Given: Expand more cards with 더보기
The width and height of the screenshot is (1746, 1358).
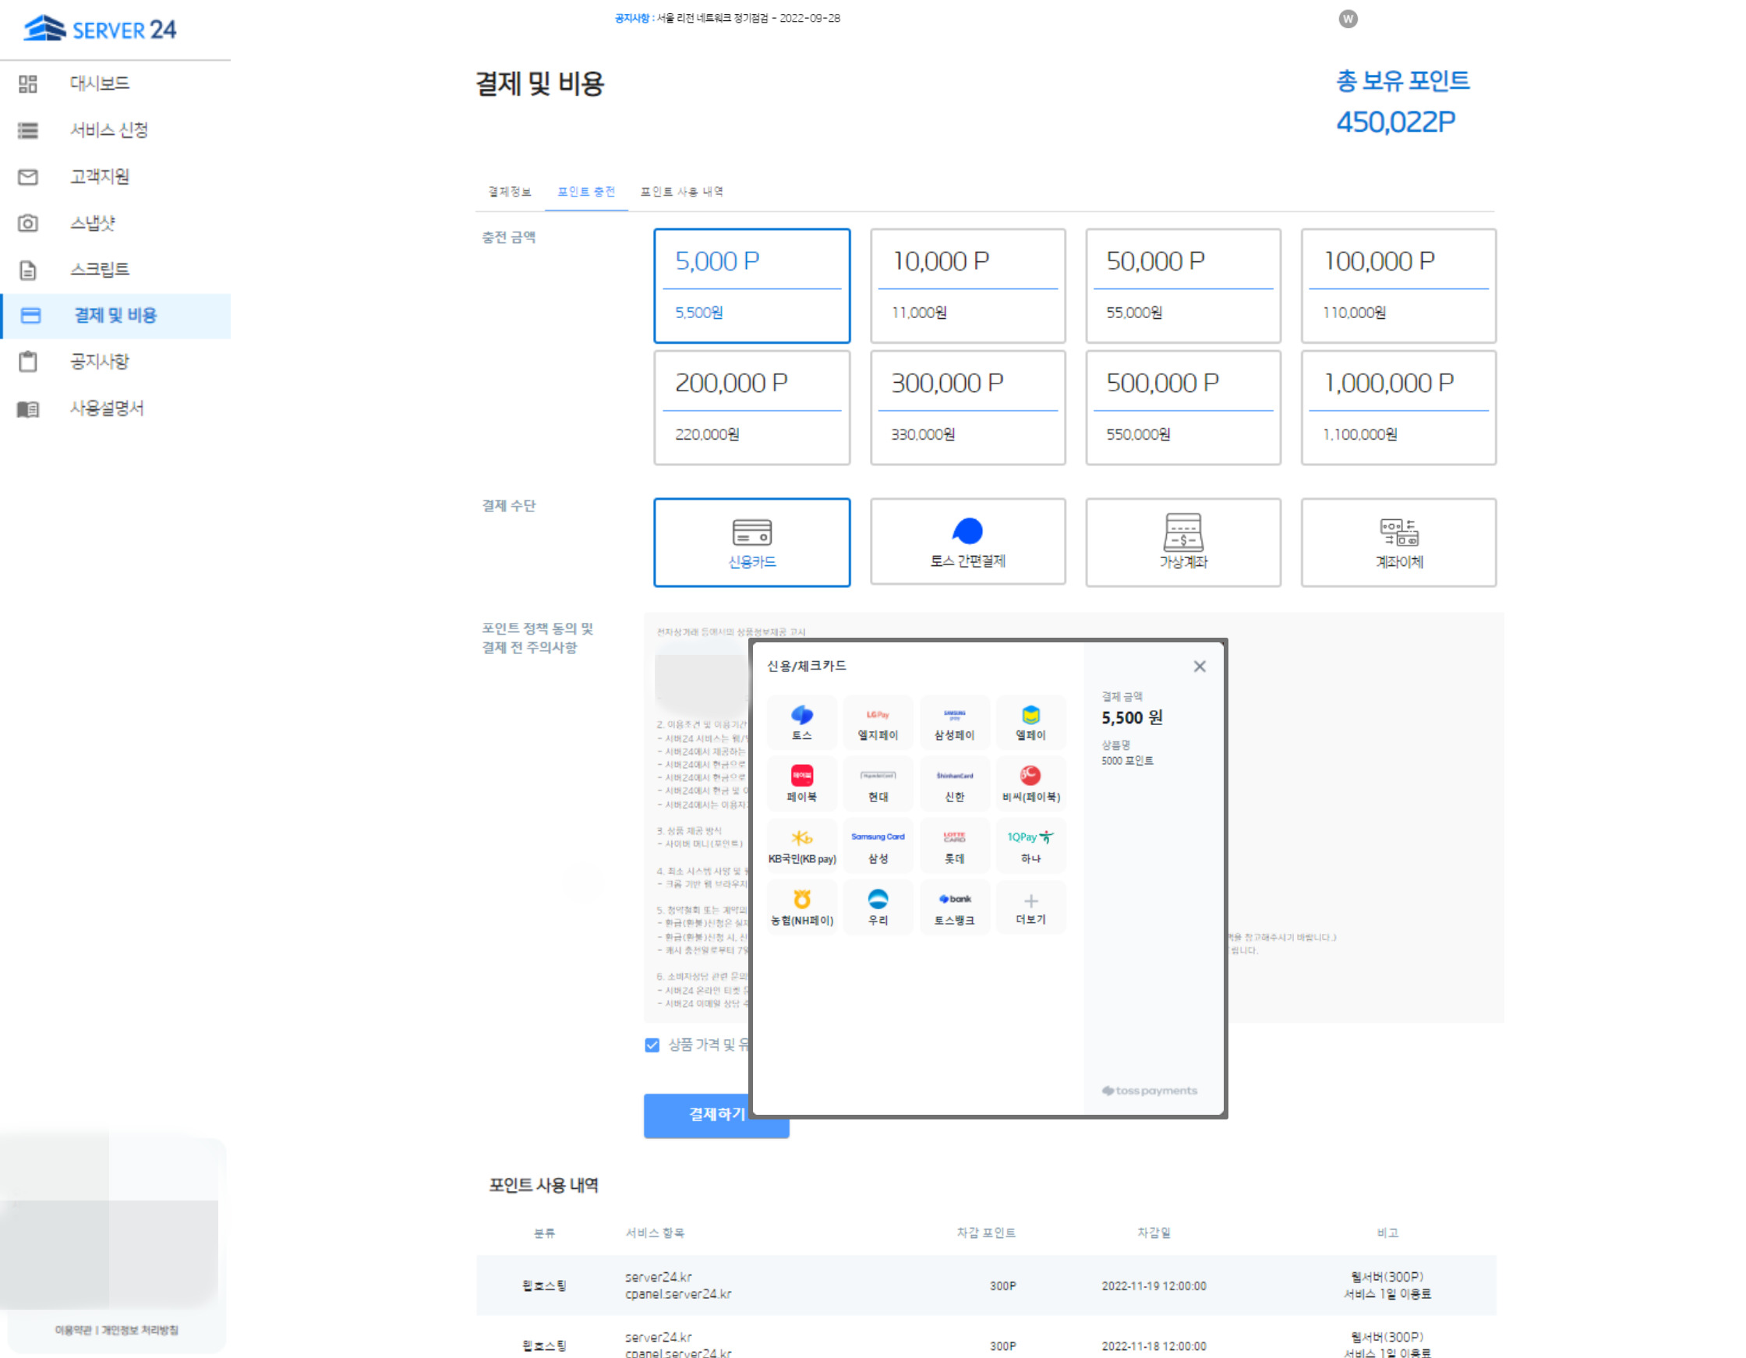Looking at the screenshot, I should pos(1030,907).
